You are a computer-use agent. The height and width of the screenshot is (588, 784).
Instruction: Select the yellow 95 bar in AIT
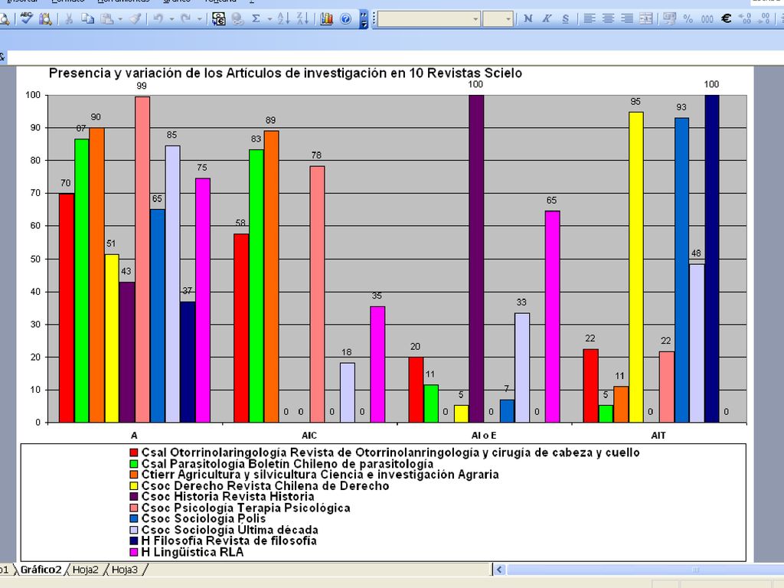point(636,267)
